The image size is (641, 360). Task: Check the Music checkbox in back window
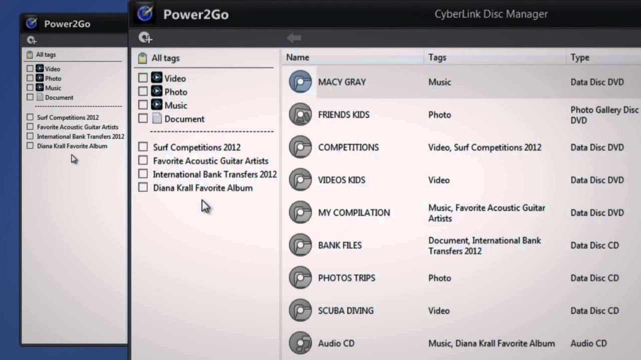point(30,87)
